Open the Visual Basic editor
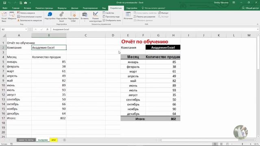260x146 pixels. pos(4,17)
